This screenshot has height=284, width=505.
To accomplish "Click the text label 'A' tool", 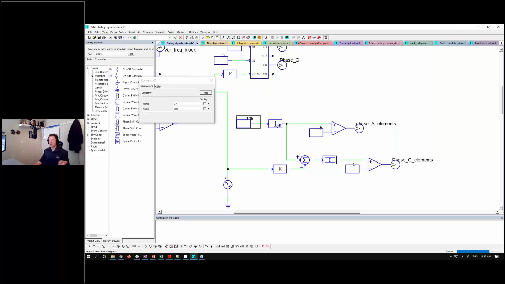I will [303, 38].
